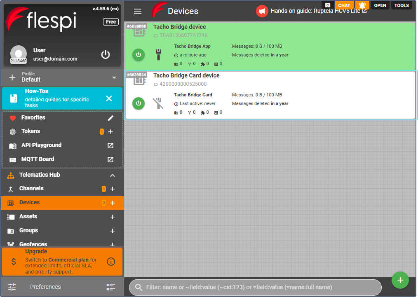The height and width of the screenshot is (297, 418).
Task: Open Hands-on guide Rupteia link
Action: coord(319,11)
